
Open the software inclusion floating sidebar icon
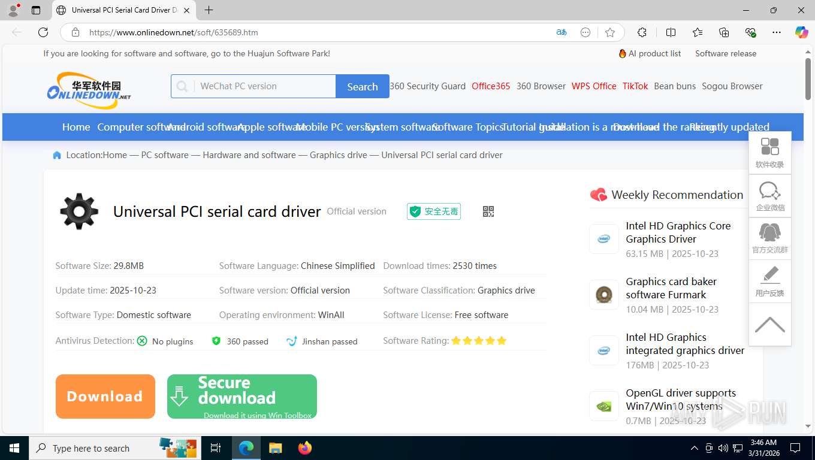pos(770,153)
